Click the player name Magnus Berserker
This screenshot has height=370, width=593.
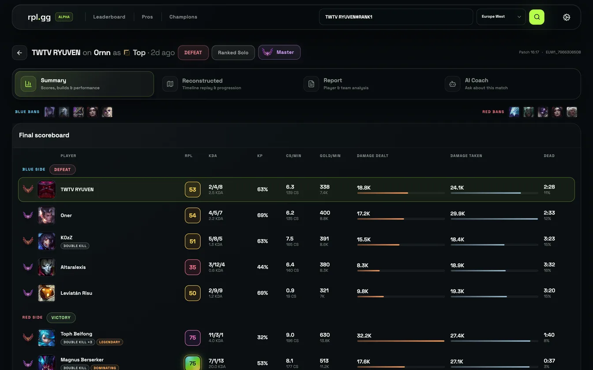[82, 359]
